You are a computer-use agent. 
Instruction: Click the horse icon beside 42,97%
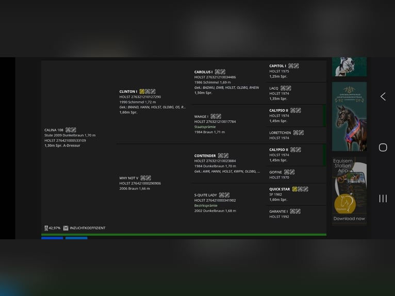pos(46,228)
